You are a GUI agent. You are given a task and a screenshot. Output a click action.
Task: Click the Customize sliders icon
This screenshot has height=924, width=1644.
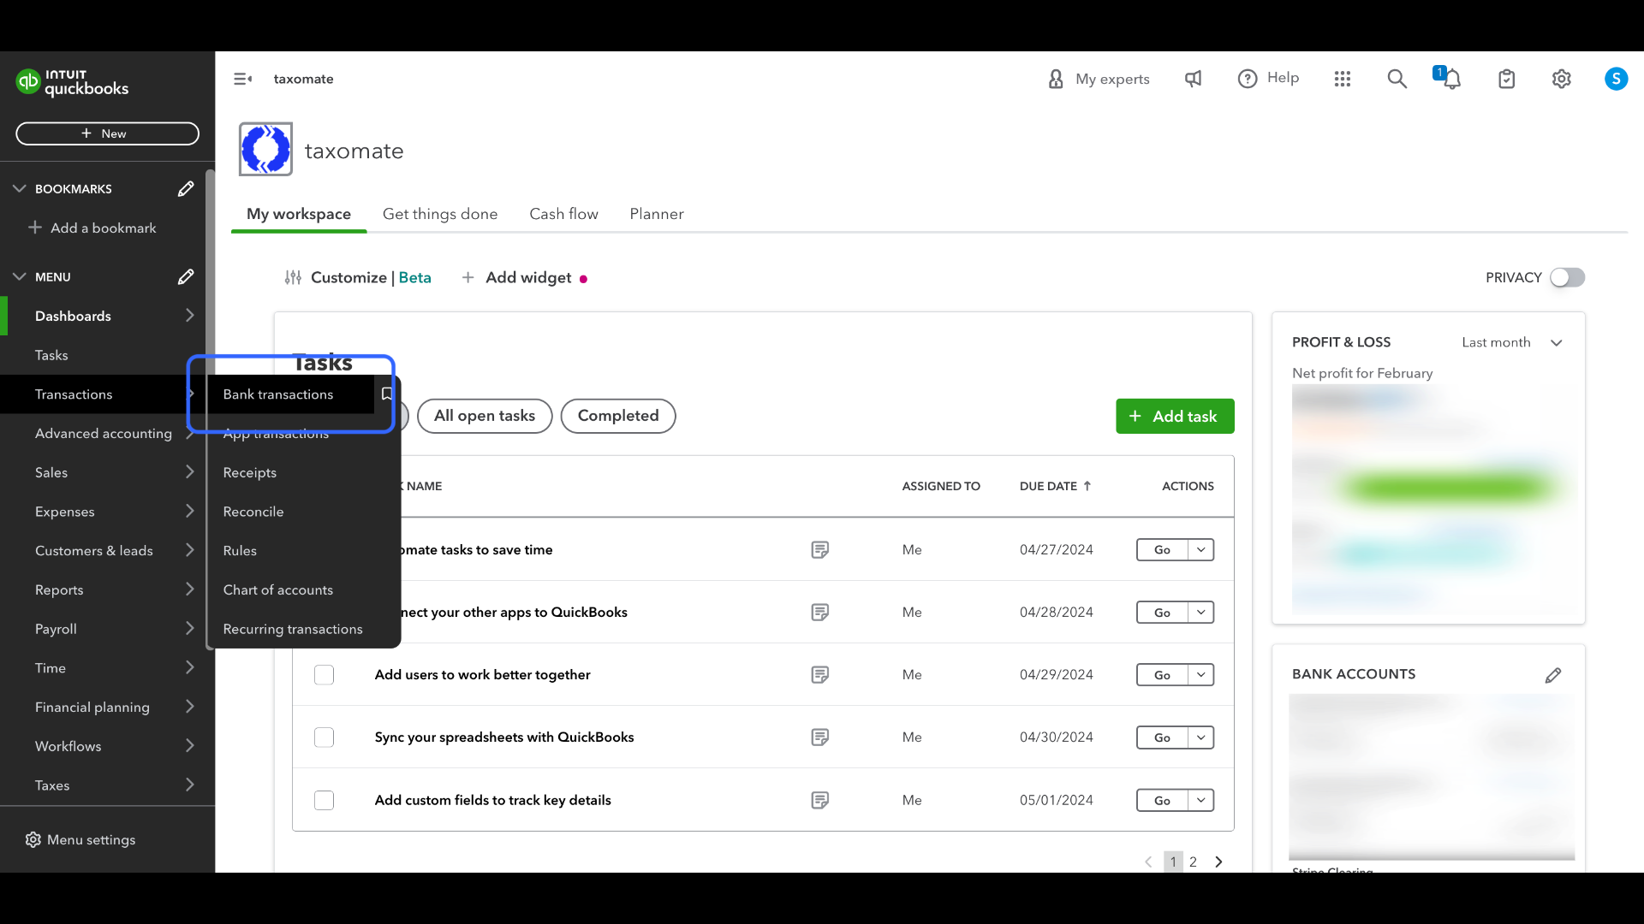tap(293, 278)
